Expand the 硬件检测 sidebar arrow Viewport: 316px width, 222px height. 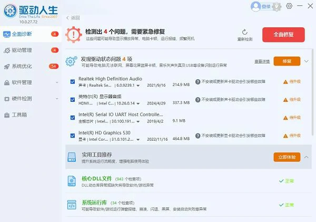57,99
